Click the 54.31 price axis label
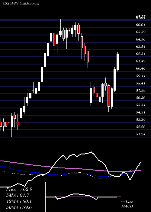Image resolution: width=151 pixels, height=212 pixels. pos(141,112)
